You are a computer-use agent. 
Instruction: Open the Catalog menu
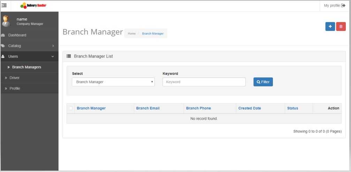29,46
